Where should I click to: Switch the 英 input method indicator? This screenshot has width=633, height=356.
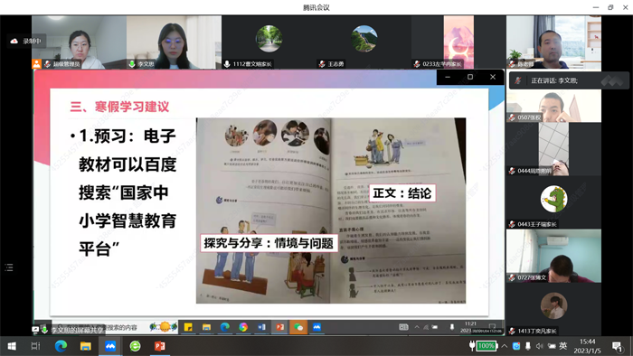pyautogui.click(x=563, y=345)
